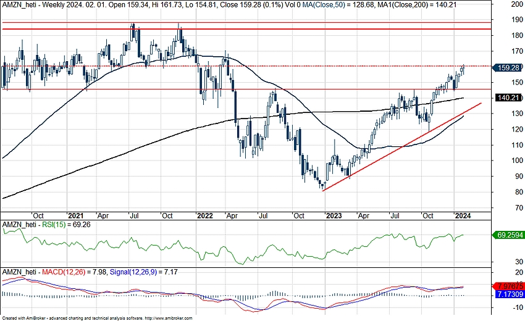Select the 69.2594 RSI value label
This screenshot has width=525, height=321.
[508, 235]
